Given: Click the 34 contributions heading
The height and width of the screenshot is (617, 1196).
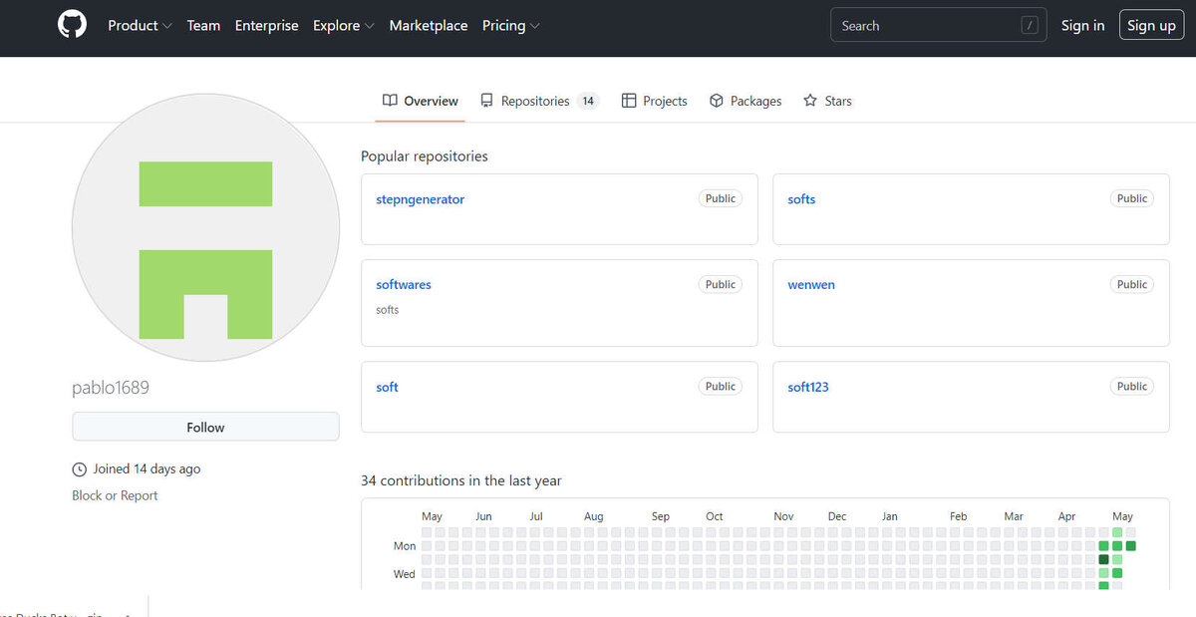Looking at the screenshot, I should pos(461,480).
